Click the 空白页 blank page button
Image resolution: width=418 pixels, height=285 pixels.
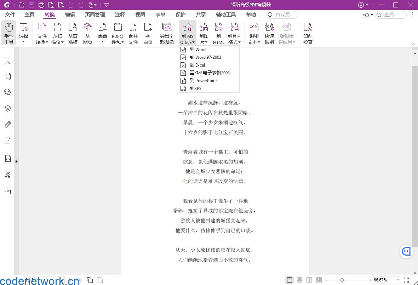(148, 33)
